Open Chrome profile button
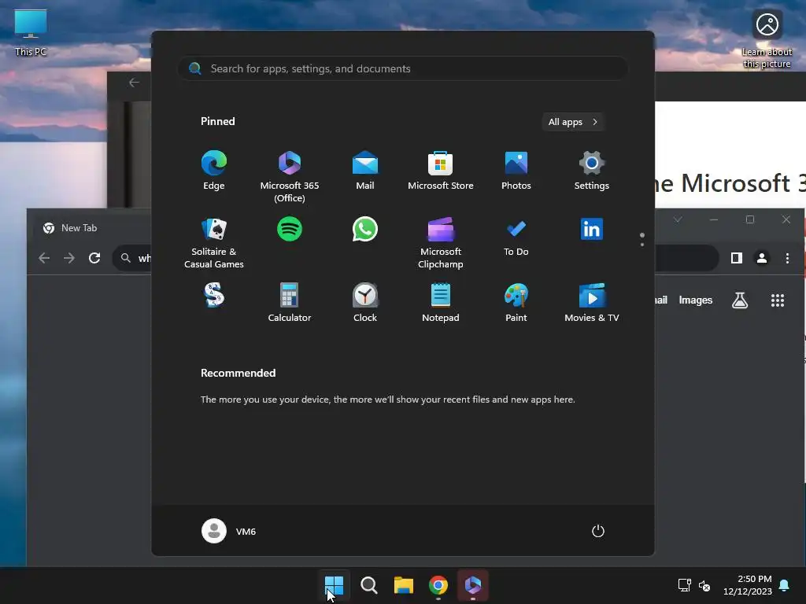Image resolution: width=806 pixels, height=604 pixels. 762,258
